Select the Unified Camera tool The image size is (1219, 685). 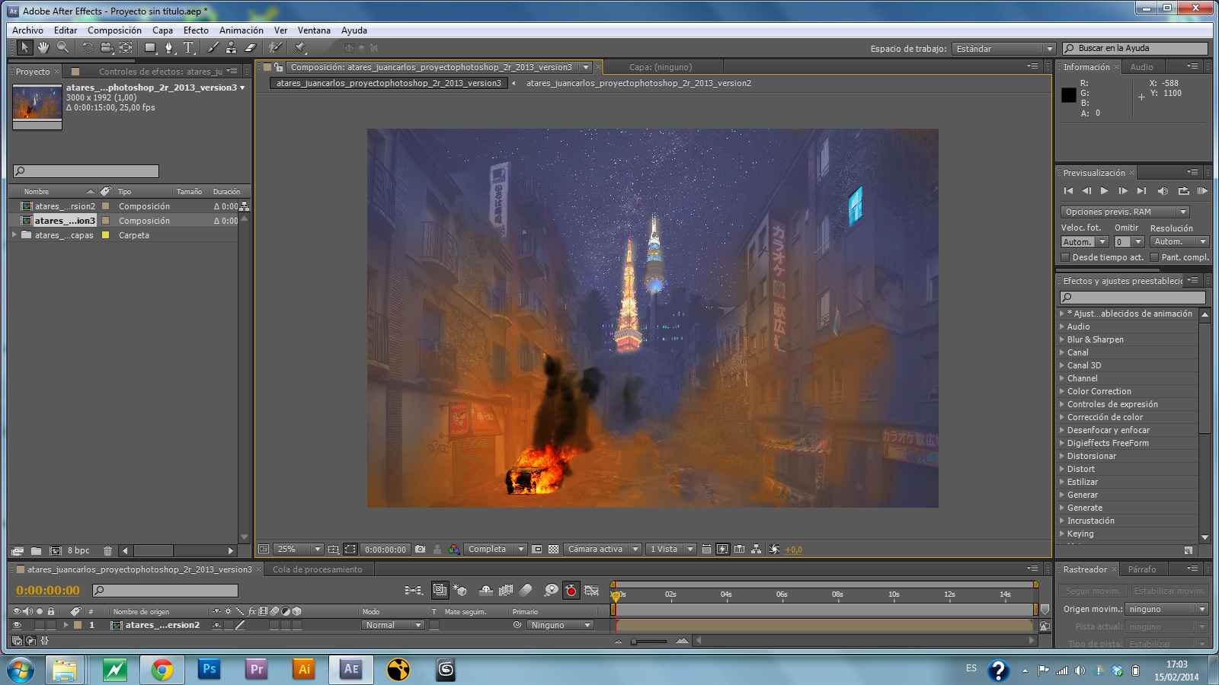(107, 48)
